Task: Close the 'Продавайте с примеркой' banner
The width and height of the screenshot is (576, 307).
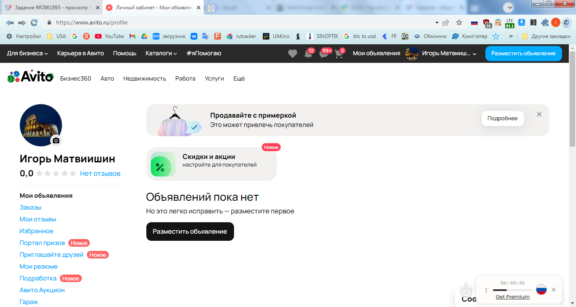Action: (539, 114)
